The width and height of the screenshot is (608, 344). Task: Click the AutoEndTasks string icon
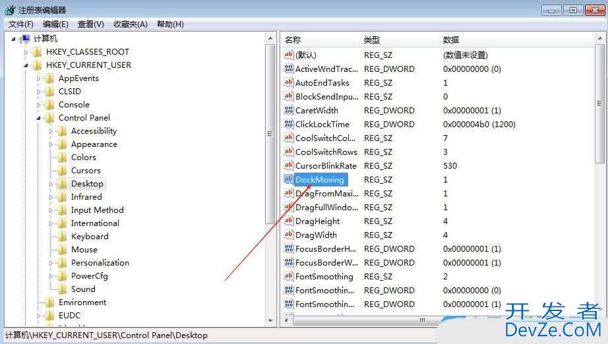click(x=289, y=82)
